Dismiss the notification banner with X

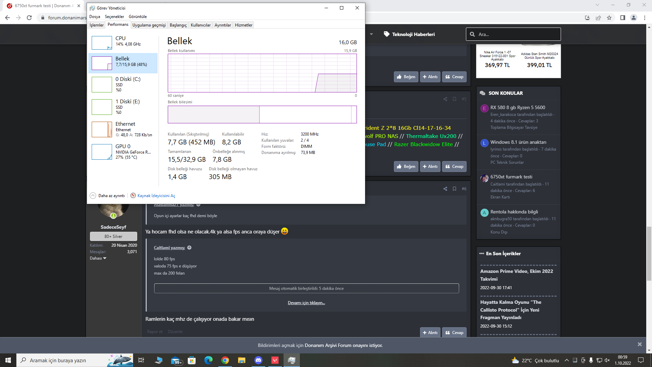tap(640, 345)
